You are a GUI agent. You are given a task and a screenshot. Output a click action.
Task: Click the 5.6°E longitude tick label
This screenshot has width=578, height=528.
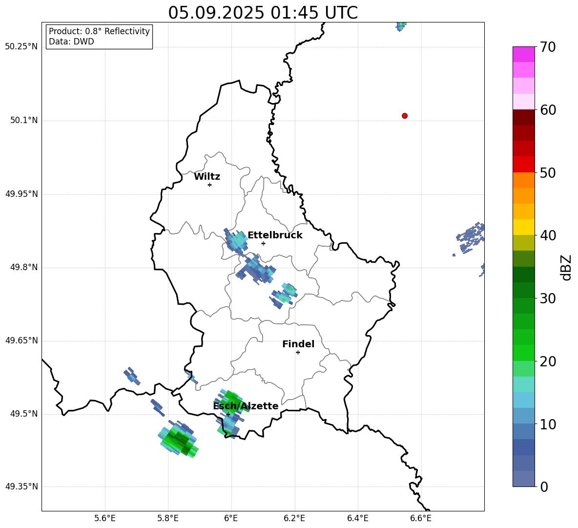click(105, 518)
